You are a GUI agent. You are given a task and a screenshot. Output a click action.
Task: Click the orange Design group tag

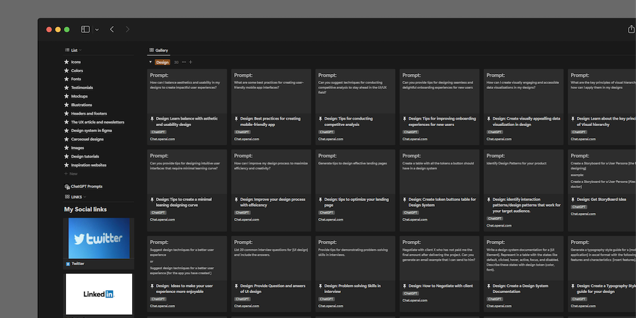tap(162, 62)
